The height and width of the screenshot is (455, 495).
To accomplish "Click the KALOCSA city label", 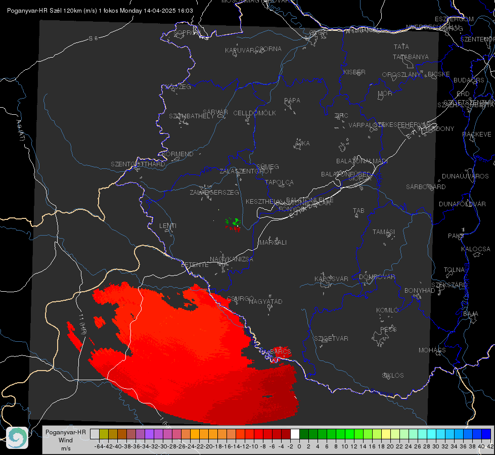I will coord(476,249).
